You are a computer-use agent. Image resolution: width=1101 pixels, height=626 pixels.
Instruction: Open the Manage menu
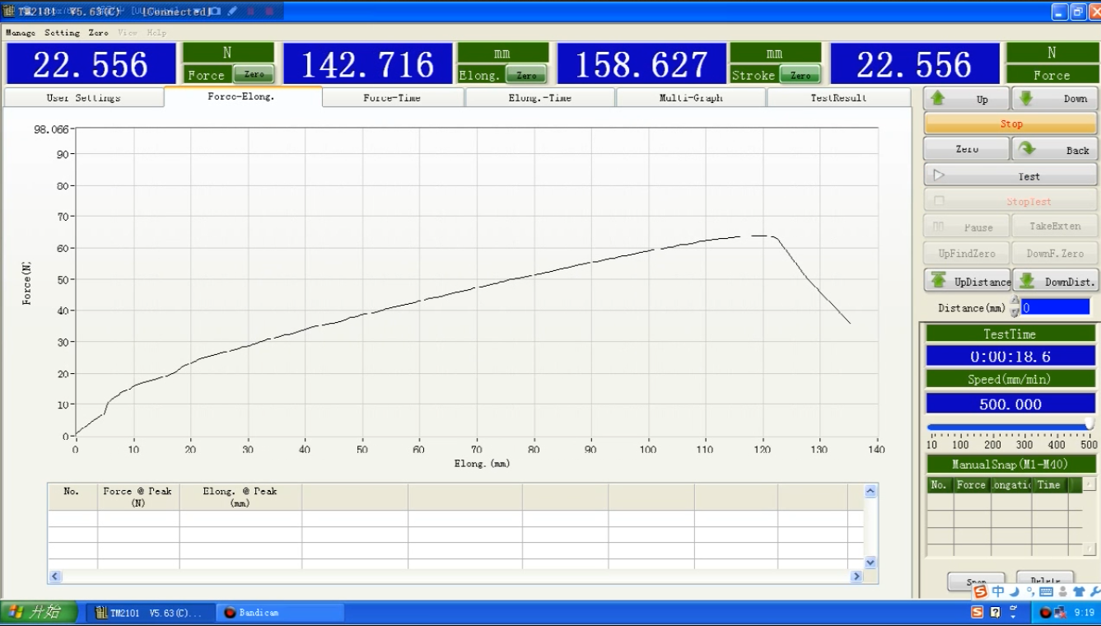21,33
